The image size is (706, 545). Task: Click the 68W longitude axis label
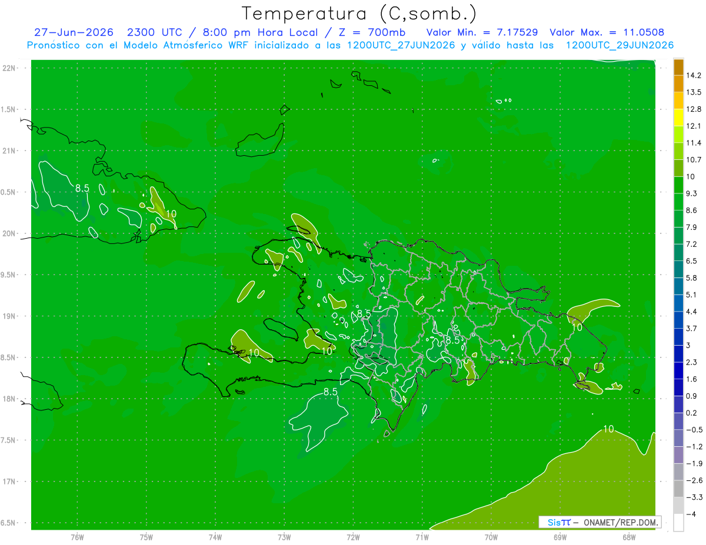[628, 537]
